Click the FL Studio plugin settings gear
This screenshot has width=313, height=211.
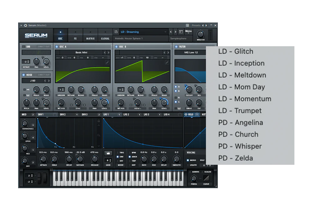click(x=25, y=25)
